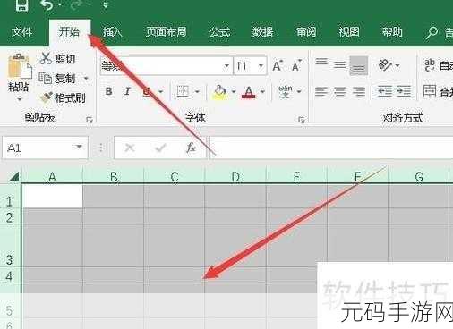Open the font name dropdown arrow
This screenshot has height=329, width=453.
pyautogui.click(x=226, y=65)
